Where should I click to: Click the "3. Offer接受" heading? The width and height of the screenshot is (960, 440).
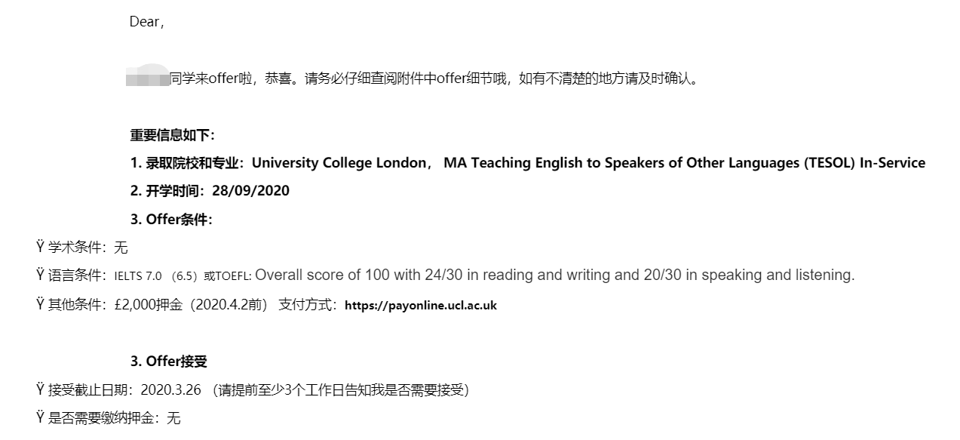(169, 362)
